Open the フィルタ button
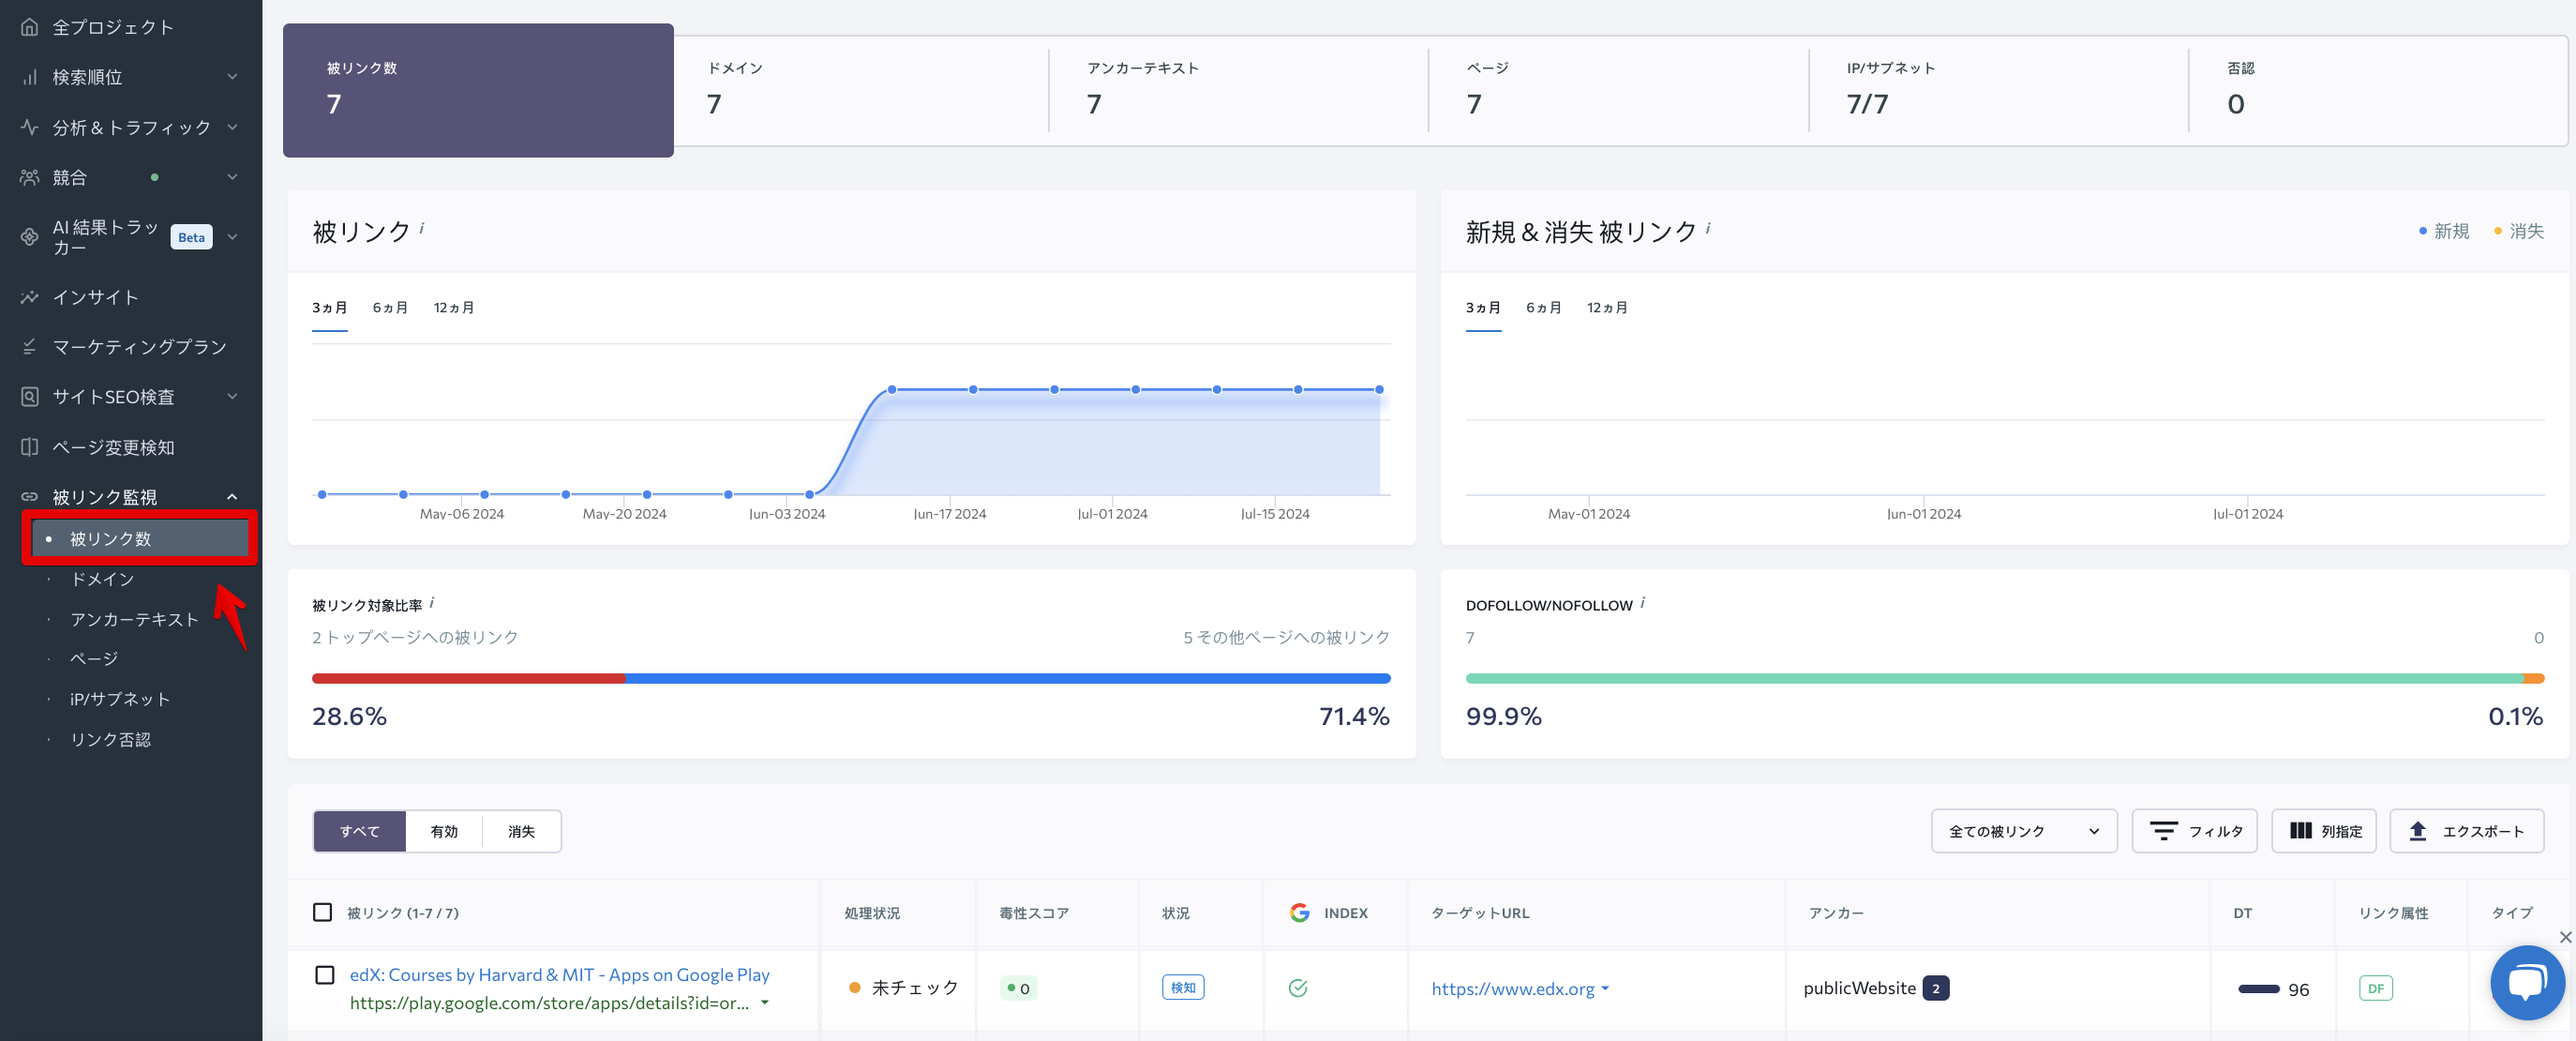 2195,831
